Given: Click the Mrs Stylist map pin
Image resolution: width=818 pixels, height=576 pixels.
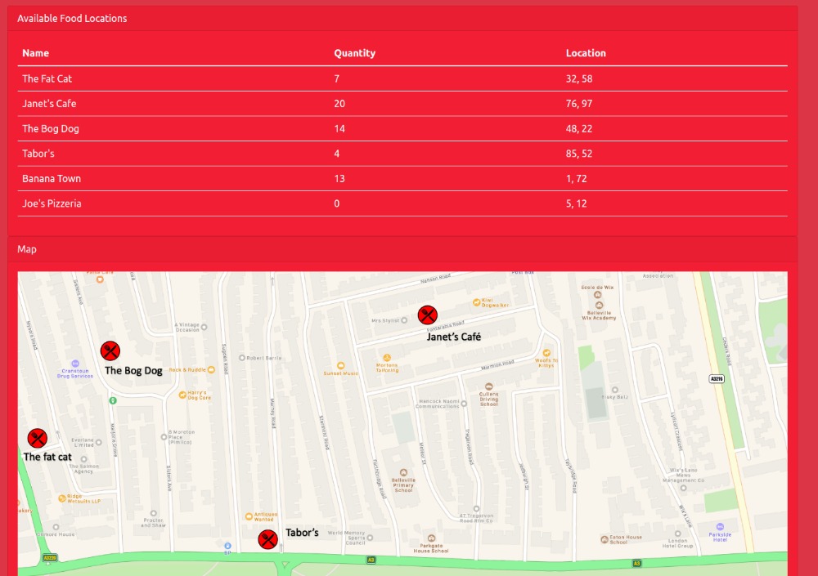Looking at the screenshot, I should (404, 320).
